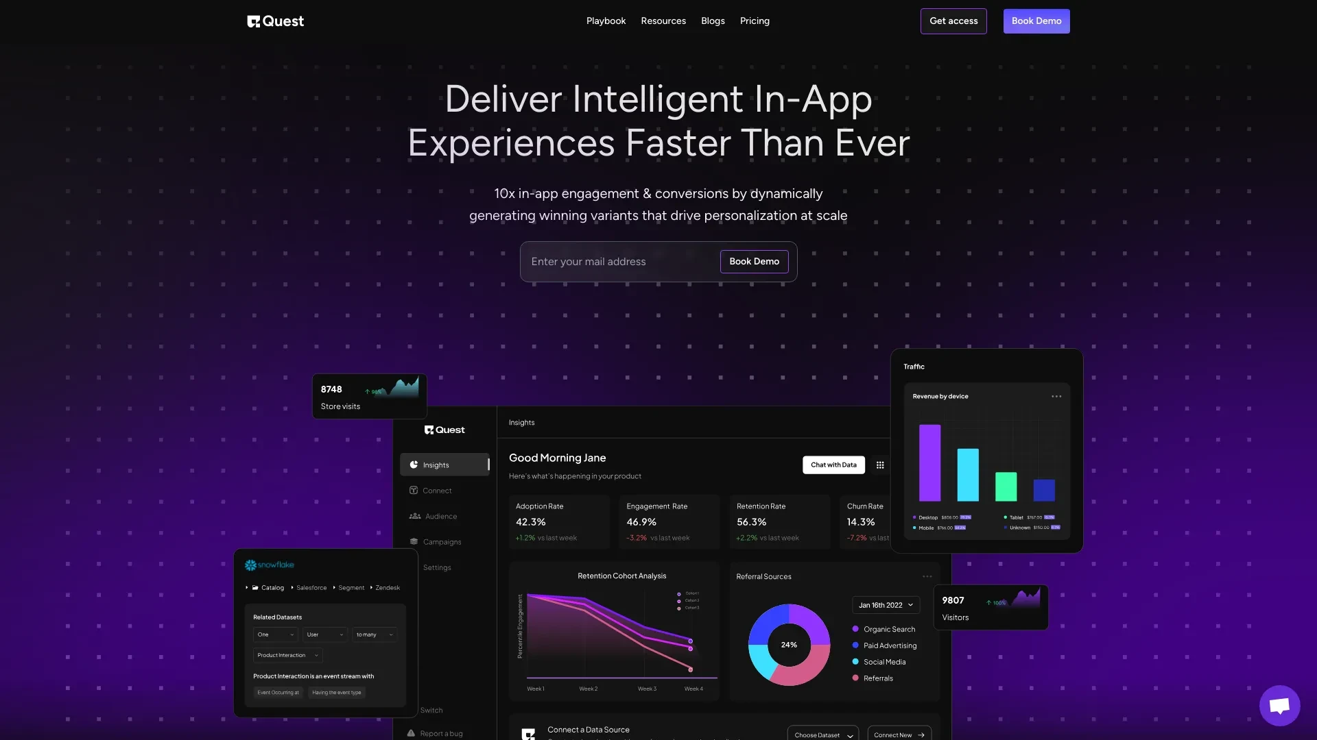Click the Book Demo button
The height and width of the screenshot is (740, 1317).
1036,21
